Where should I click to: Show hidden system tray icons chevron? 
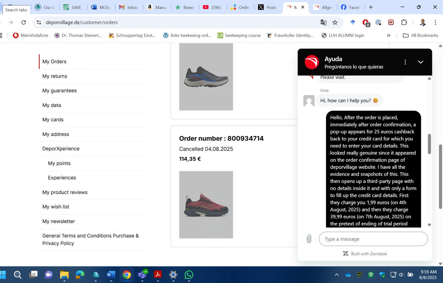point(337,275)
